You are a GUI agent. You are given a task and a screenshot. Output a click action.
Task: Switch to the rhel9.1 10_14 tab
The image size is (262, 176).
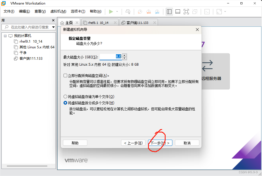point(98,23)
